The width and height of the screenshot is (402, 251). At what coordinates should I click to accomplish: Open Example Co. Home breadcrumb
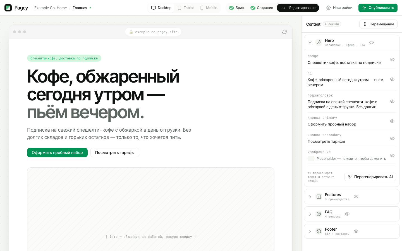pos(51,8)
